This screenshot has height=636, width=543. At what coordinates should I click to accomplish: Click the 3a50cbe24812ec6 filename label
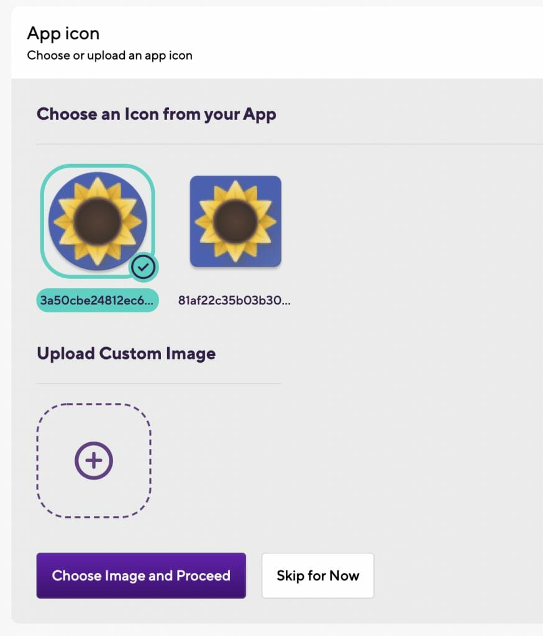(96, 300)
